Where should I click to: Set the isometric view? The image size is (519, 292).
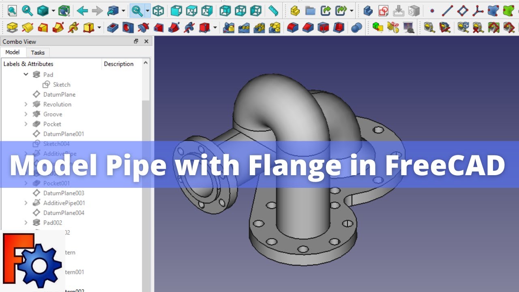coord(159,11)
